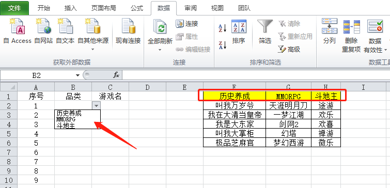Open the Sort (排序) dialog
Screen dimensions: 390x188
239,32
